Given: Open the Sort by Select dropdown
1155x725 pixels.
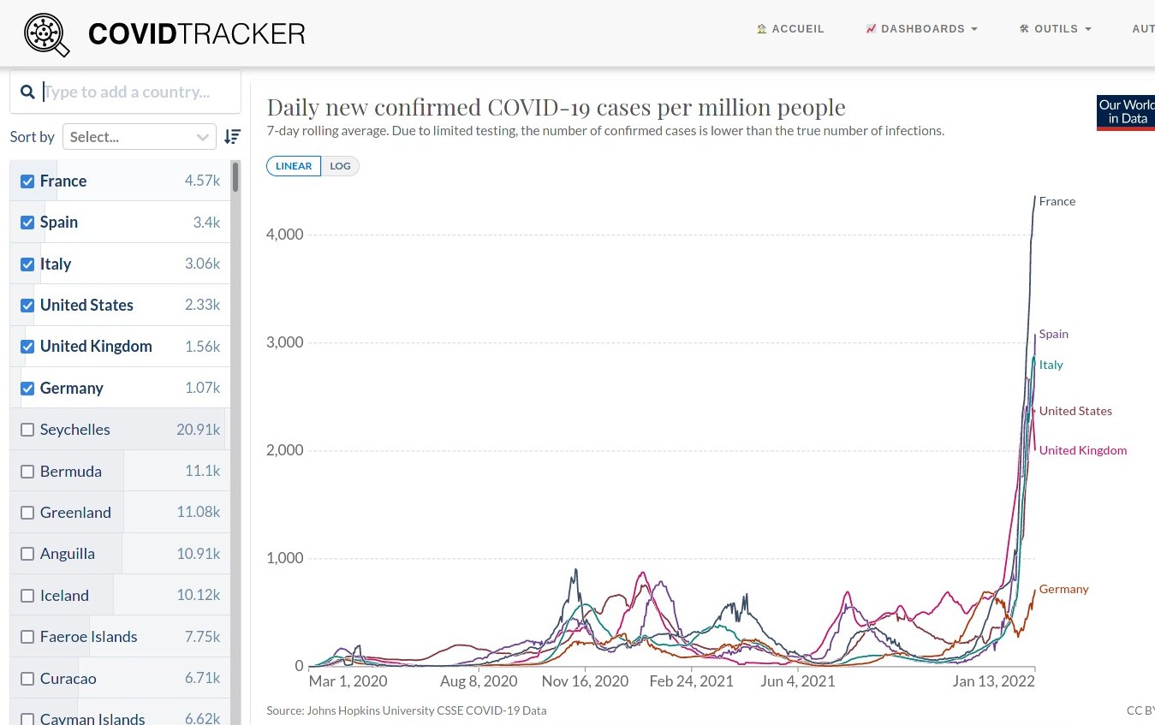Looking at the screenshot, I should [x=140, y=137].
